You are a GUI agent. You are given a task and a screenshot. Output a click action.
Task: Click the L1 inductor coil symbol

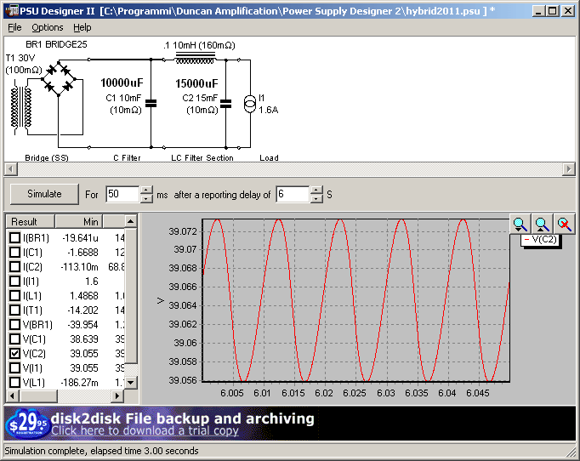tap(195, 58)
